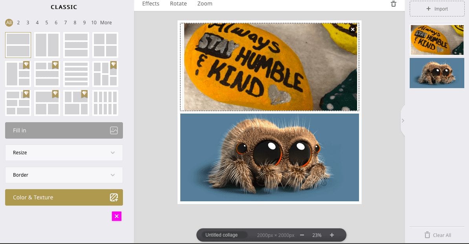Select the two-column layout template
This screenshot has width=469, height=244.
[x=47, y=45]
